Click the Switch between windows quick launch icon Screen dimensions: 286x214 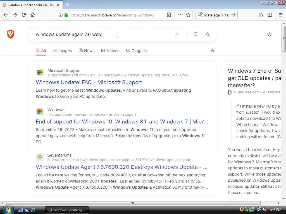[27, 210]
